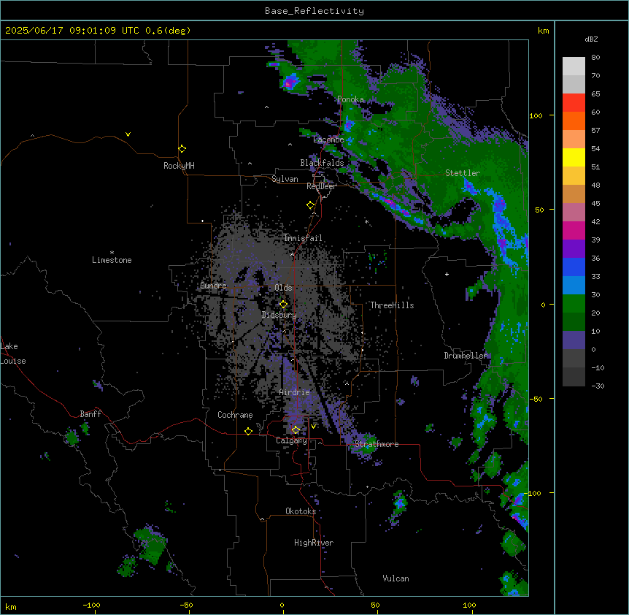Click the Stettler city label
Image resolution: width=629 pixels, height=615 pixels.
pyautogui.click(x=463, y=173)
